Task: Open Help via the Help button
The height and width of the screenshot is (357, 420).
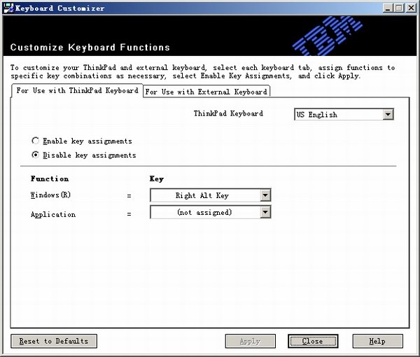Action: [377, 341]
